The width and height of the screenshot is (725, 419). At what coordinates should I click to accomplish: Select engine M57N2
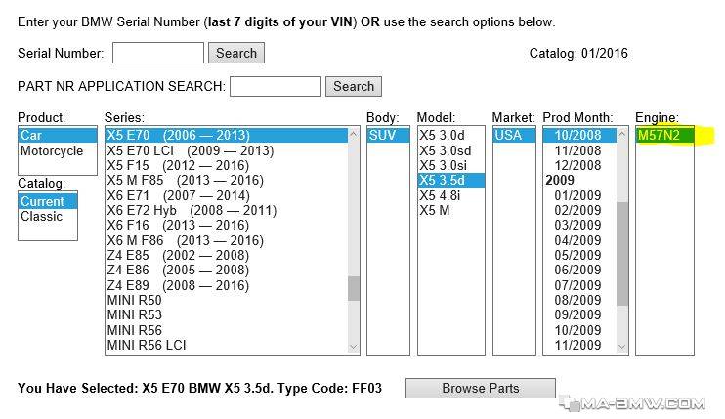coord(664,135)
